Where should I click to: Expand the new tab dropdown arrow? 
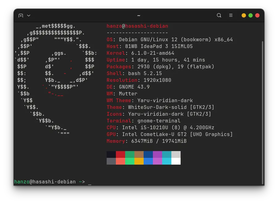29,16
